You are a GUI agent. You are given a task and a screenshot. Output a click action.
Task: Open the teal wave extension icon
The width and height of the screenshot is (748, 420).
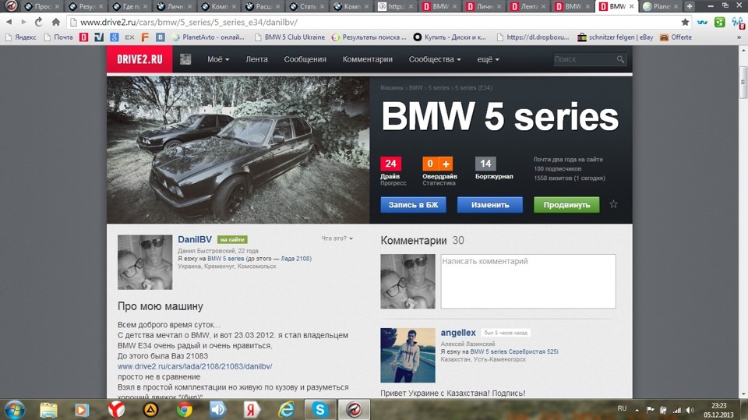coord(702,22)
